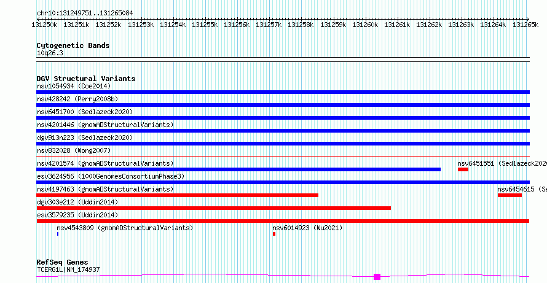Click the 131251k ruler tick label
Viewport: 547px width, 283px height.
[x=77, y=25]
